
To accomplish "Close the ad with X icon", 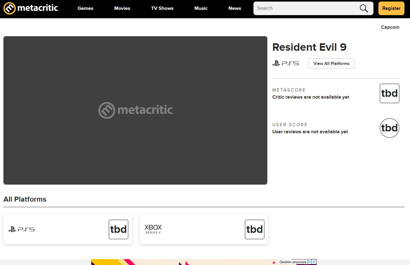I will click(x=314, y=262).
